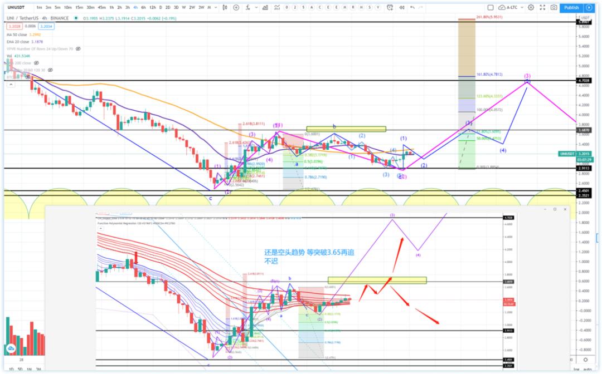Image resolution: width=602 pixels, height=374 pixels.
Task: Toggle visibility of the 20 60 120 30 indicator
Action: point(50,70)
